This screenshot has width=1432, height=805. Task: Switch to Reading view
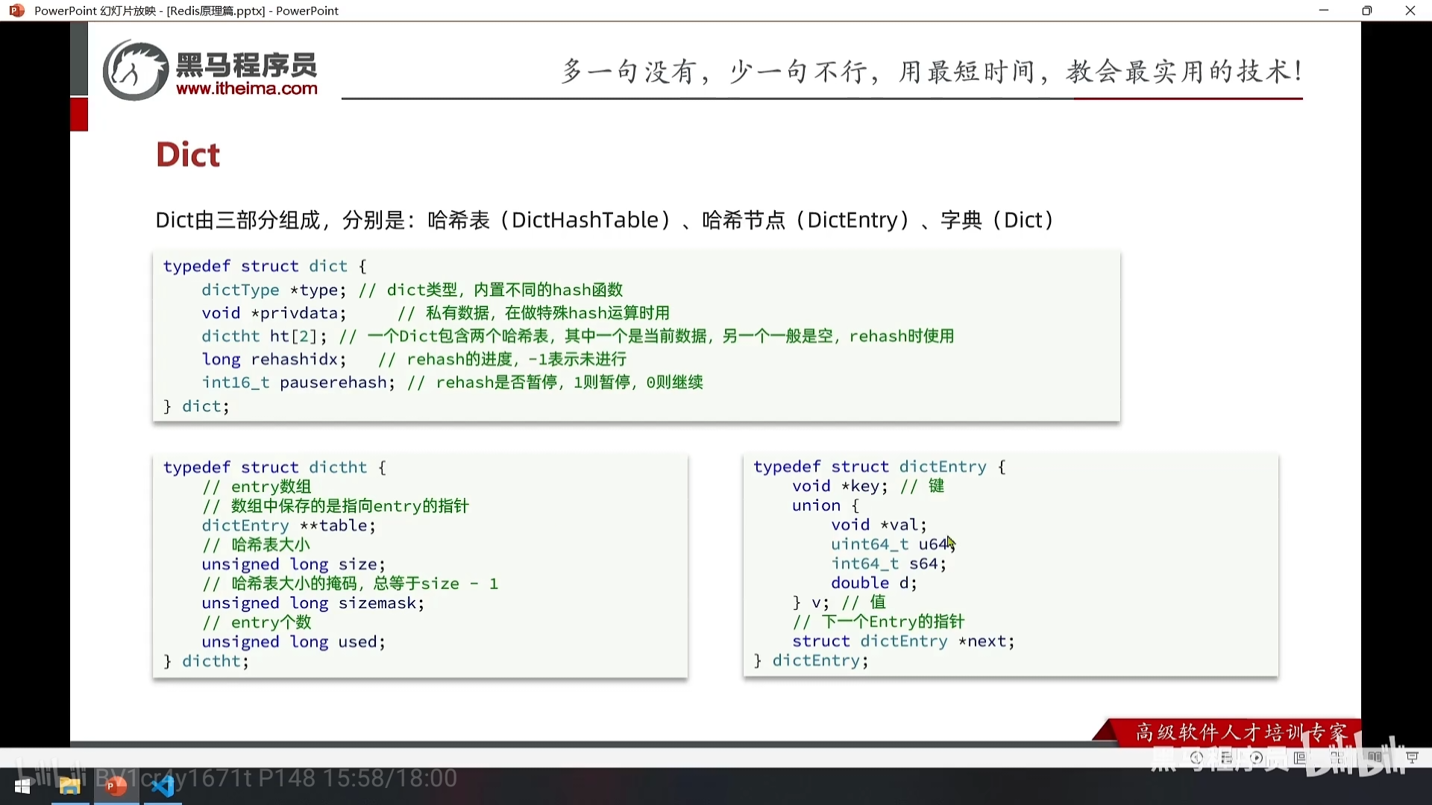click(x=1375, y=758)
